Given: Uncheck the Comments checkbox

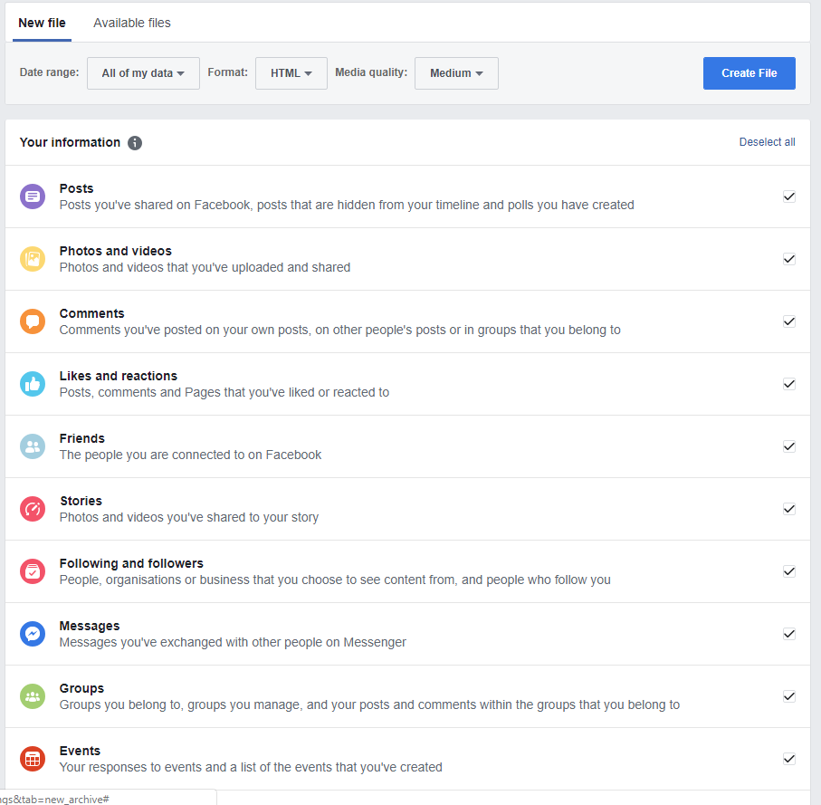Looking at the screenshot, I should (789, 321).
